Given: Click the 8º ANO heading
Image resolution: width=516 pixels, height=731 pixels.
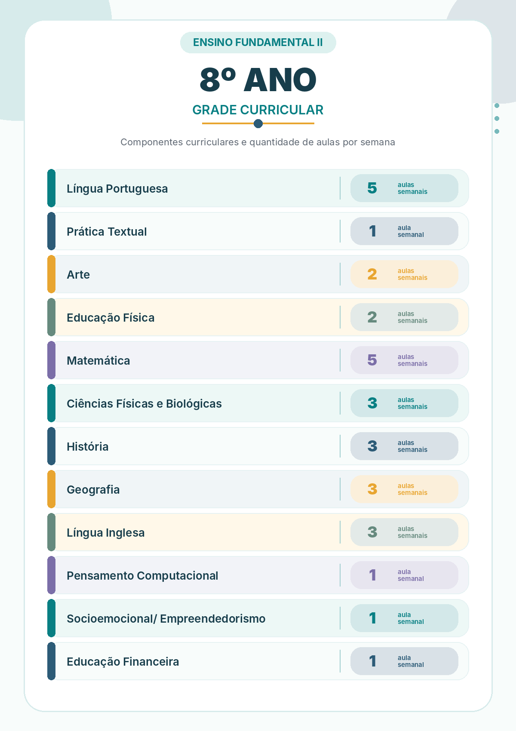Looking at the screenshot, I should pos(258,80).
